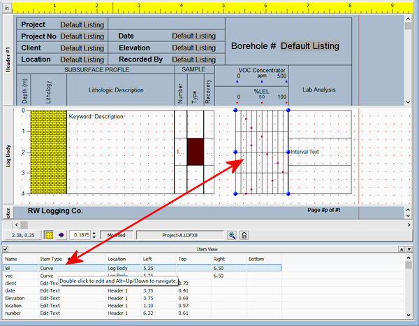Click the Interval Text label
Image resolution: width=419 pixels, height=326 pixels.
(304, 152)
